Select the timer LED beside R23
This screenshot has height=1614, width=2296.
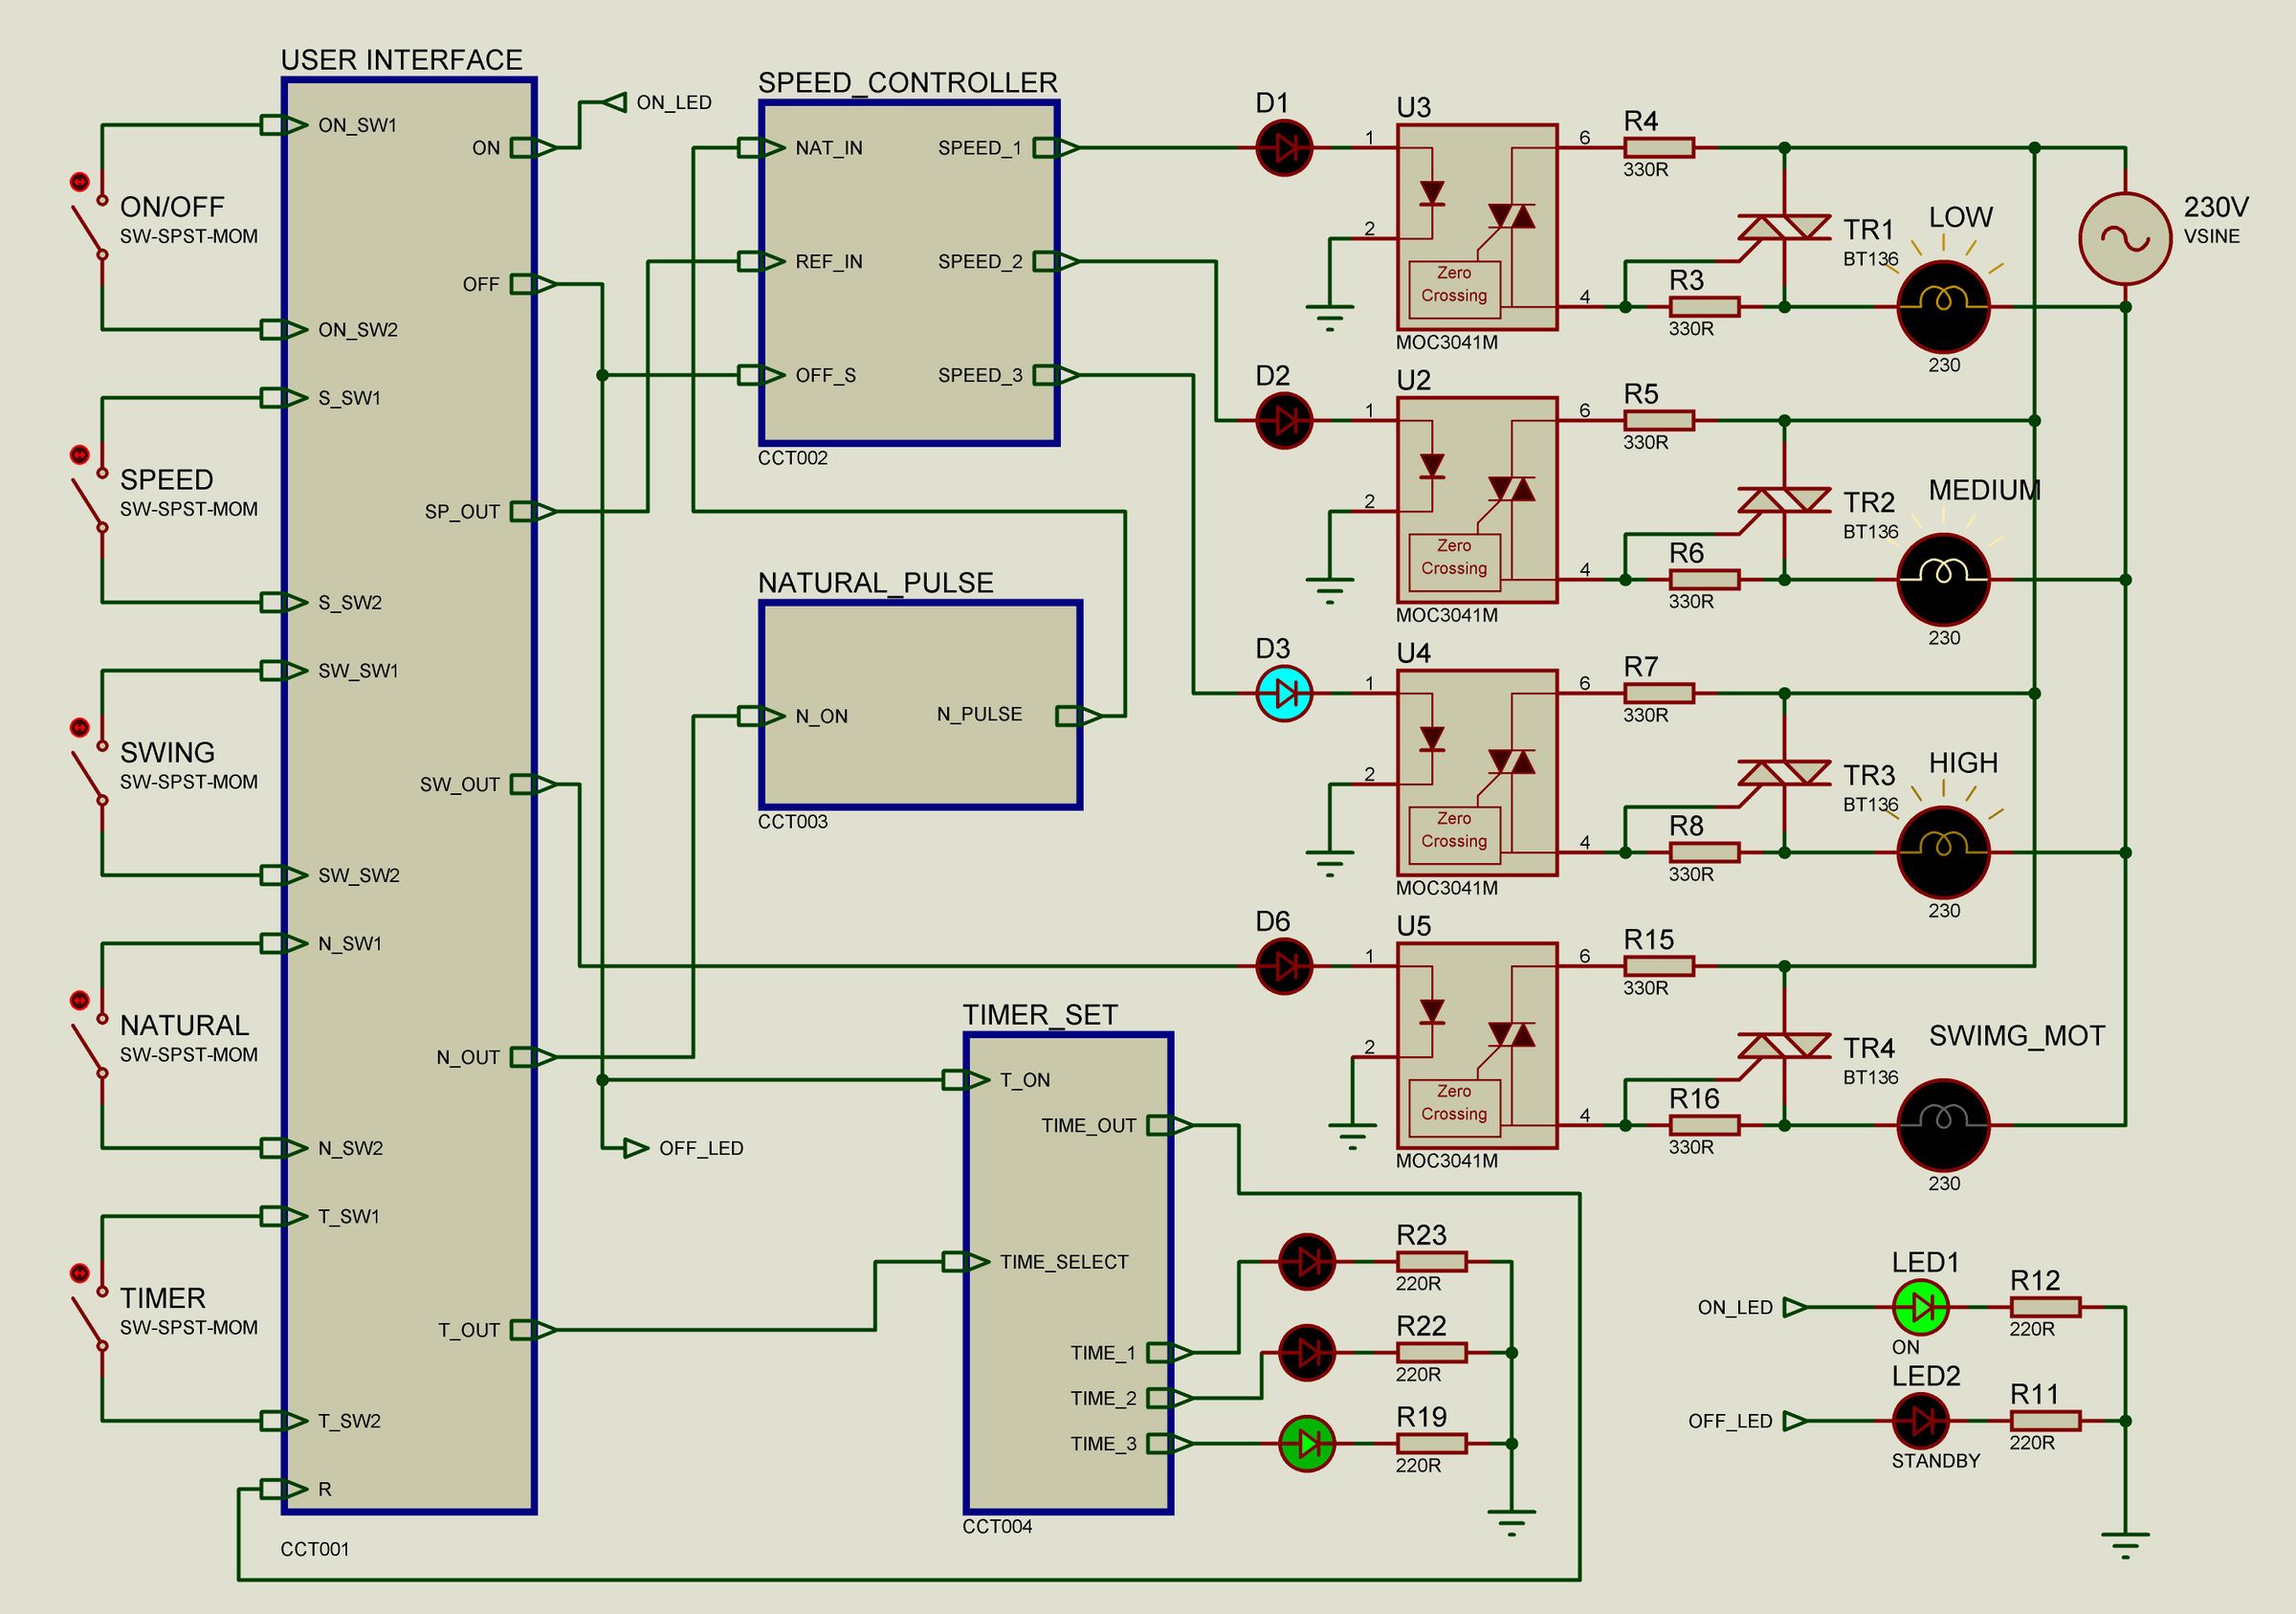pos(1307,1262)
